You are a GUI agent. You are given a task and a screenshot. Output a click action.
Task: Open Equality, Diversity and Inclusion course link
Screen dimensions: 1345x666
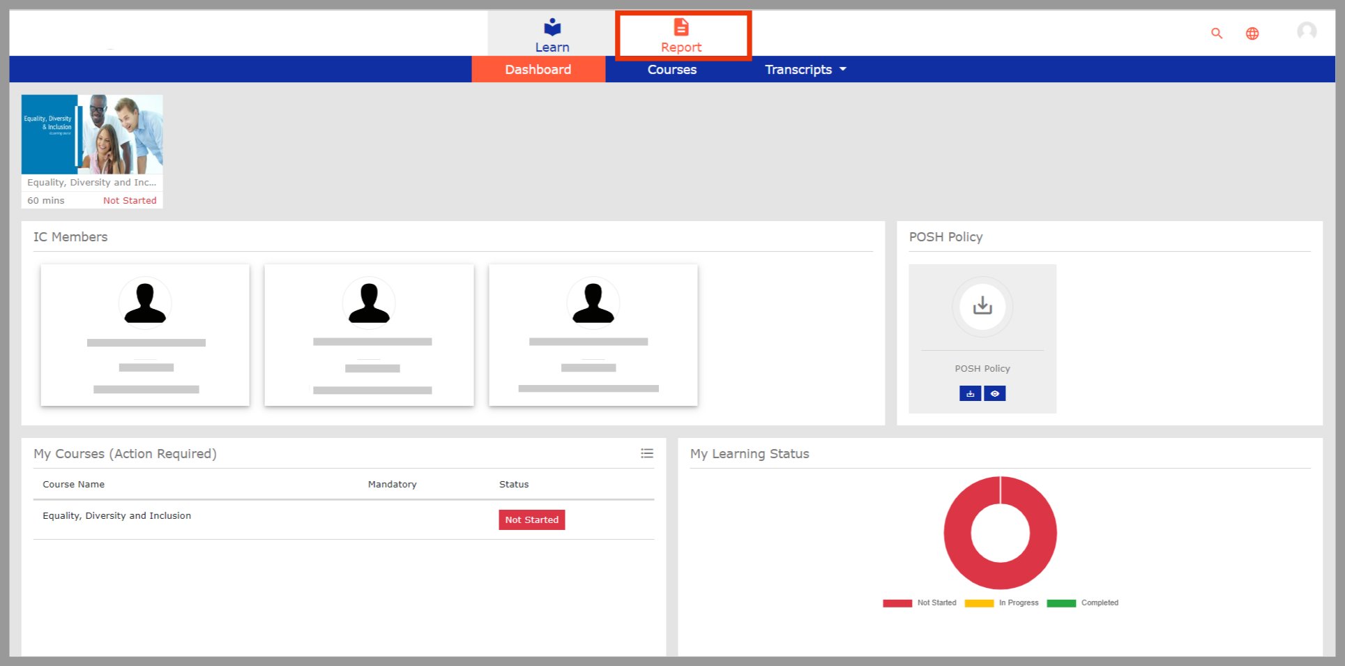click(x=116, y=516)
